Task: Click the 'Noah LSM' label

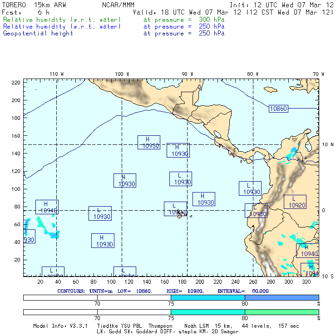Action: tap(197, 326)
